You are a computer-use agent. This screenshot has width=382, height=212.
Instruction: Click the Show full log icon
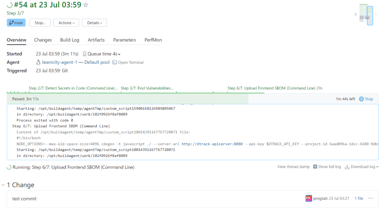(315, 167)
